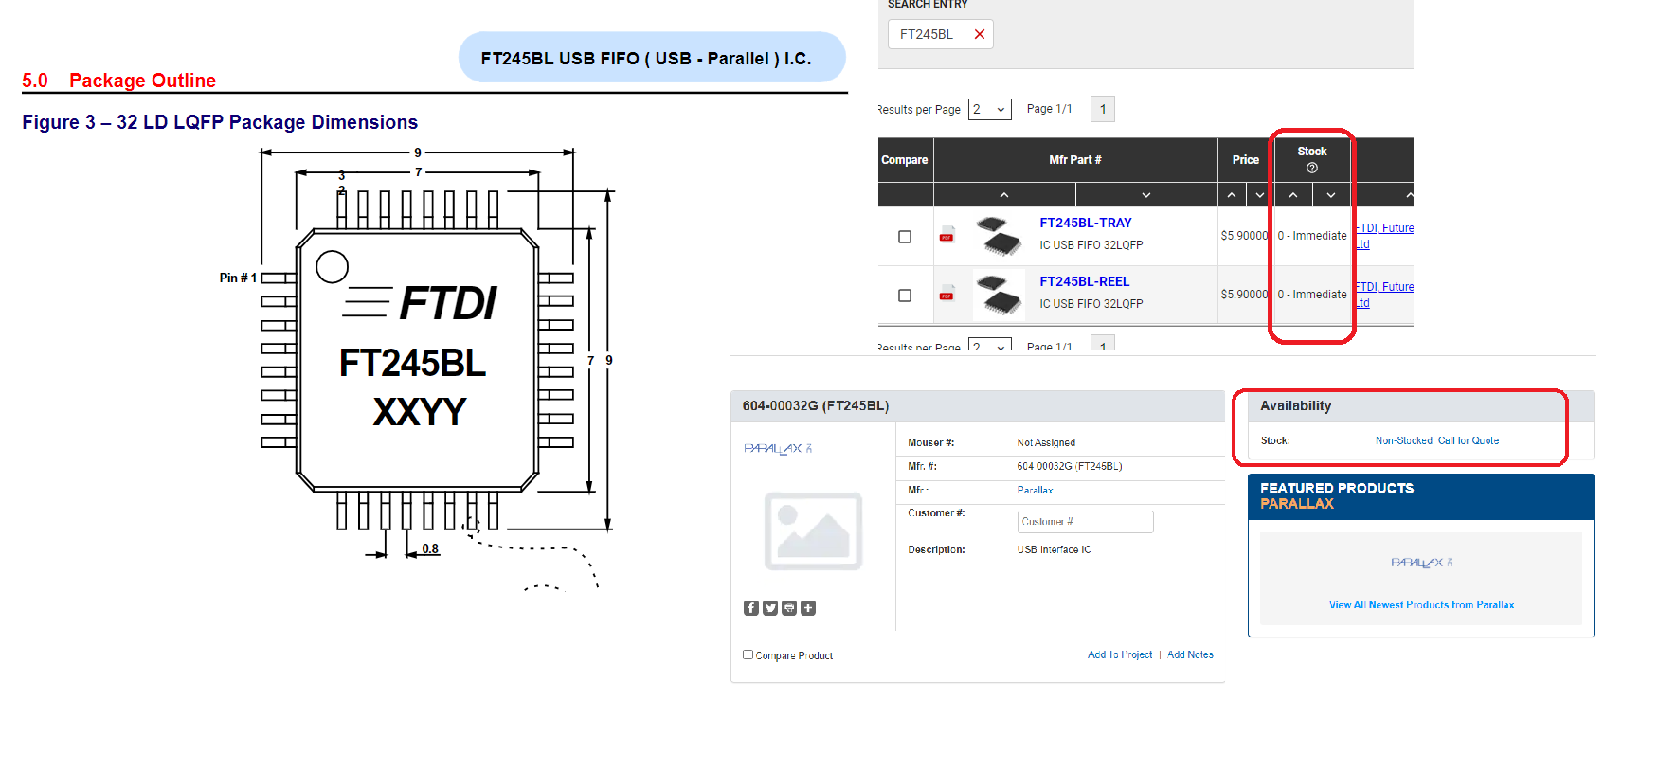The width and height of the screenshot is (1677, 771).
Task: Click the Not Assigned Mouser # value
Action: (1046, 442)
